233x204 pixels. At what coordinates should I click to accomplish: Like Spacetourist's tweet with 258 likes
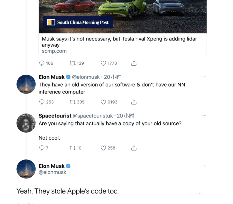point(103,148)
